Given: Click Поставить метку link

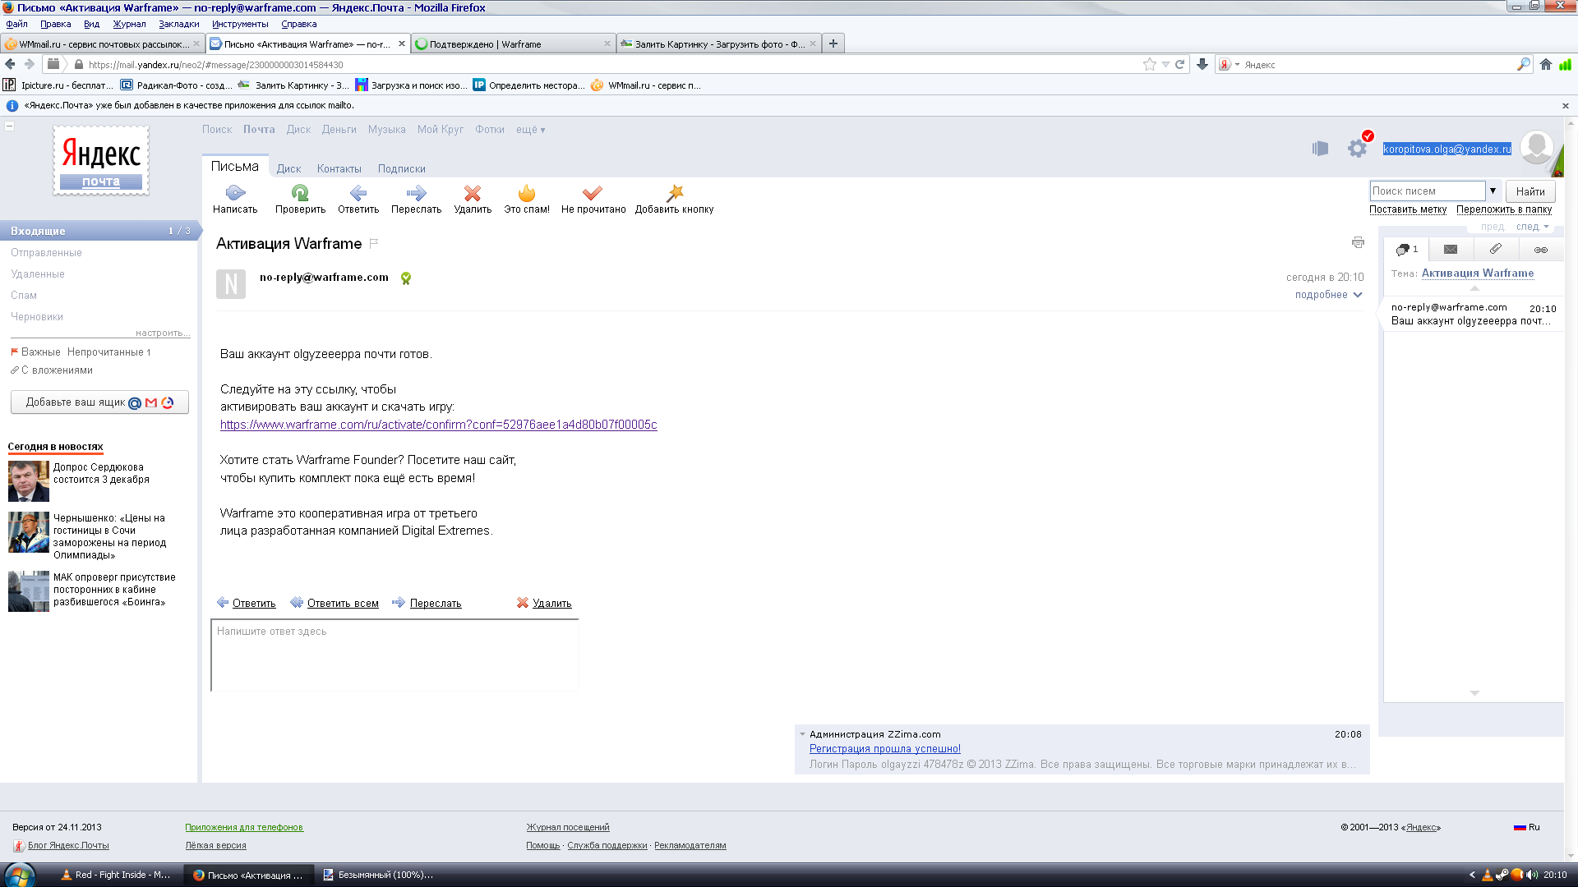Looking at the screenshot, I should [x=1407, y=209].
